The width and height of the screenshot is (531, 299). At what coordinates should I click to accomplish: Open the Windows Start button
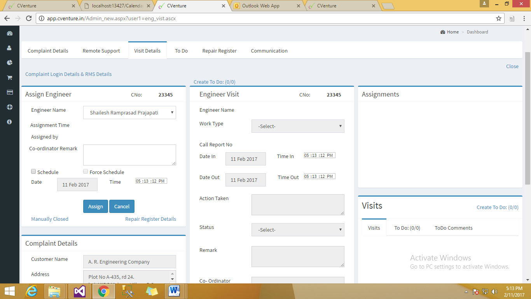tap(9, 291)
